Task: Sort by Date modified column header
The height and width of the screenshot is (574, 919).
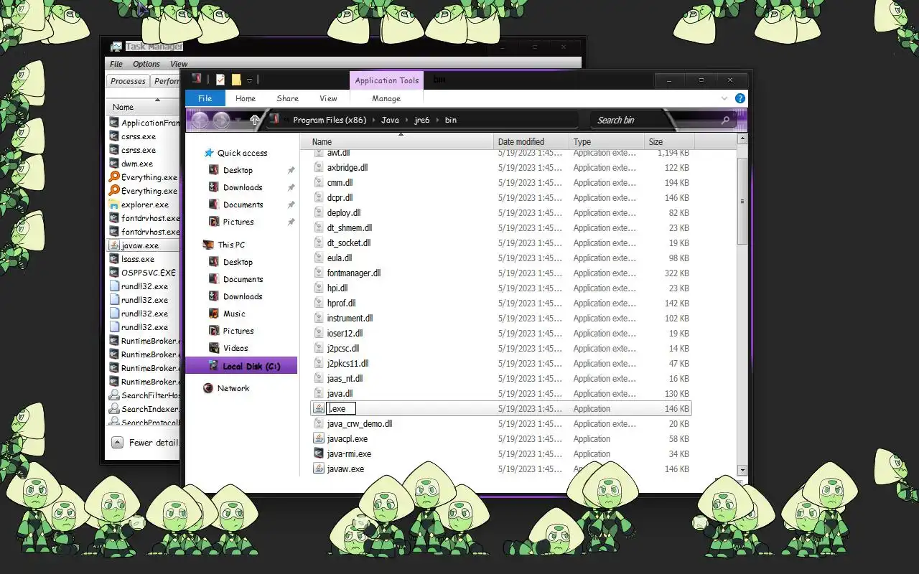Action: click(531, 141)
